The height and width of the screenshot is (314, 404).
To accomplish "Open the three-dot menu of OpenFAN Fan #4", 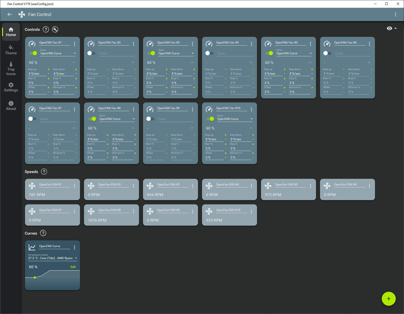I will click(251, 44).
